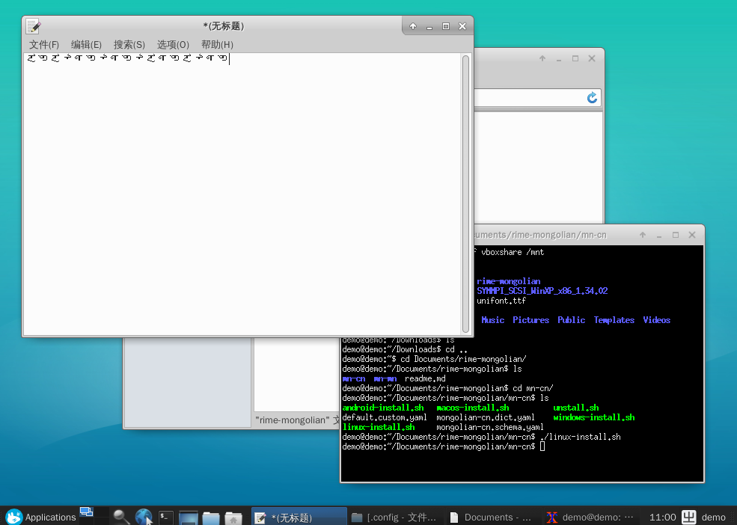Click the text editor app icon in its title bar
737x525 pixels.
[x=34, y=26]
